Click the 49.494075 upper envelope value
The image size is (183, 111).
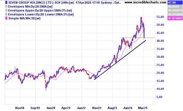point(175,11)
